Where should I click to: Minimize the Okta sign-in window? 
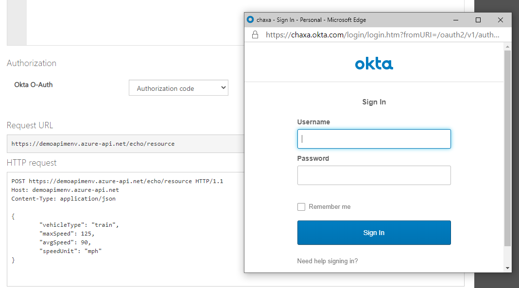pos(456,20)
